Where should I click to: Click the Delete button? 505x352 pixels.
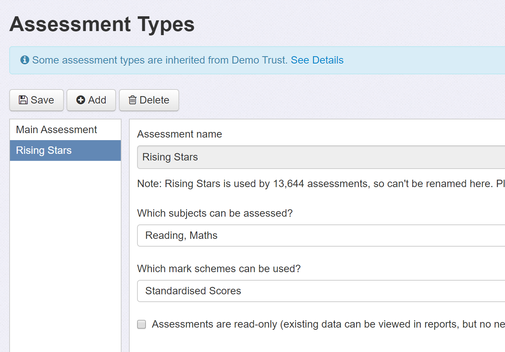pyautogui.click(x=149, y=100)
